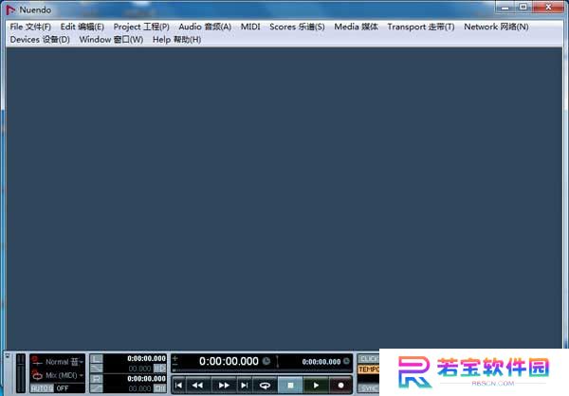Select the secondary time format clock icon
The image size is (569, 396).
click(346, 361)
